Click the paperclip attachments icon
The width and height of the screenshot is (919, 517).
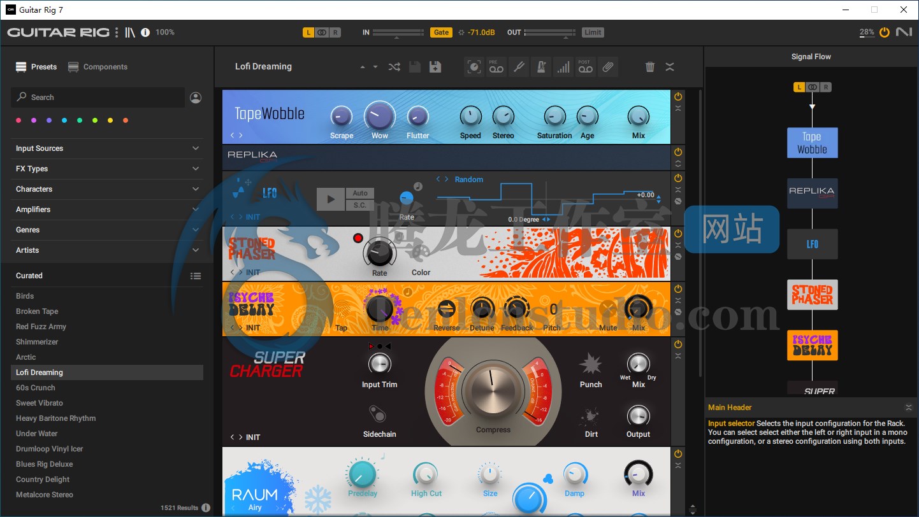[x=608, y=67]
